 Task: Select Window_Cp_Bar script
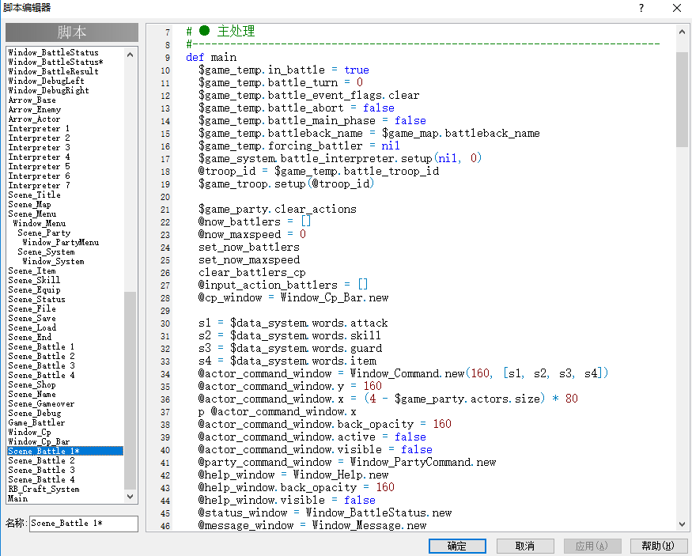pos(40,441)
